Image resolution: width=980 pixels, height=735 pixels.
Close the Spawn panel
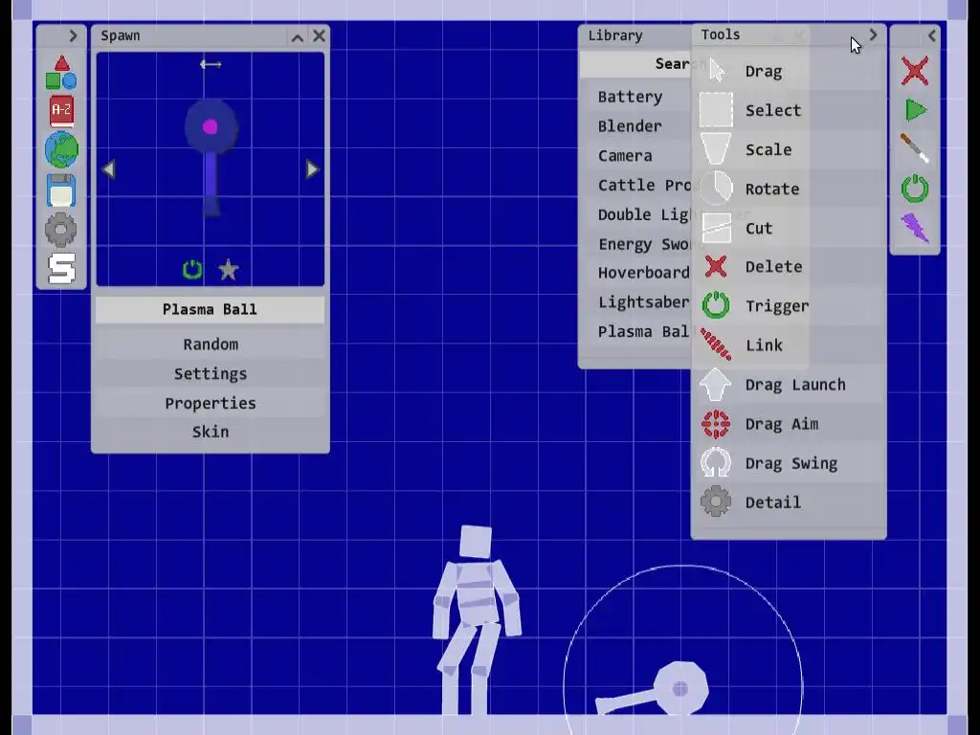[320, 35]
